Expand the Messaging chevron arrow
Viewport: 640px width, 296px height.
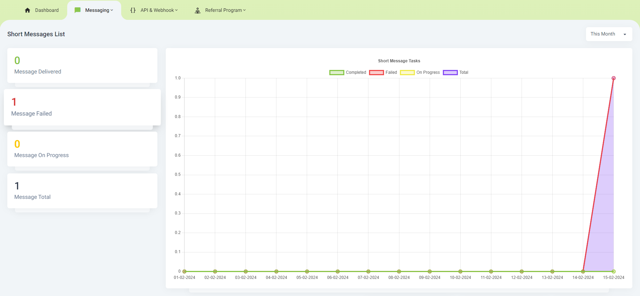pyautogui.click(x=112, y=10)
